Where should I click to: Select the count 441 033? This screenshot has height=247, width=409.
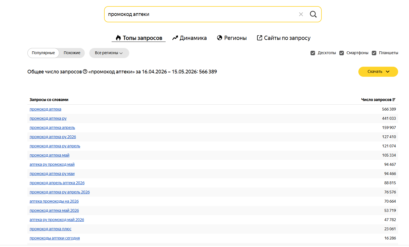pyautogui.click(x=389, y=118)
